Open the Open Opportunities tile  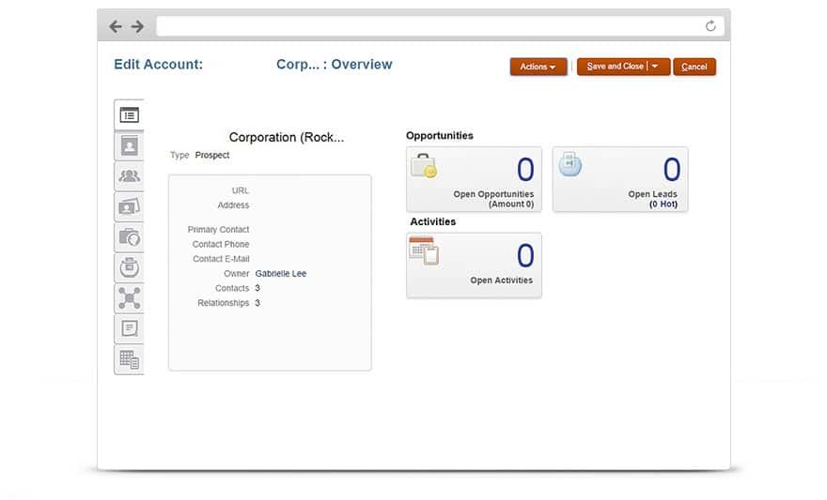474,179
